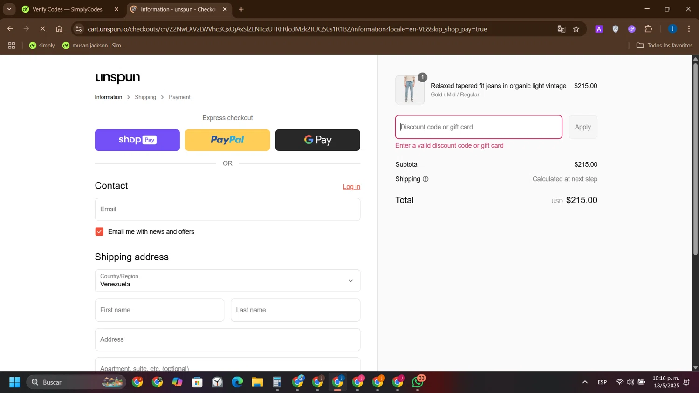Screen dimensions: 699x393
Task: Open the Chrome profile avatar
Action: (672, 29)
